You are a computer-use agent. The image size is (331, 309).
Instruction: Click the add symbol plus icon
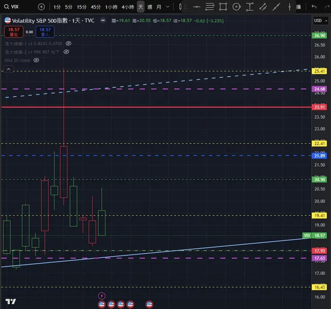[41, 7]
